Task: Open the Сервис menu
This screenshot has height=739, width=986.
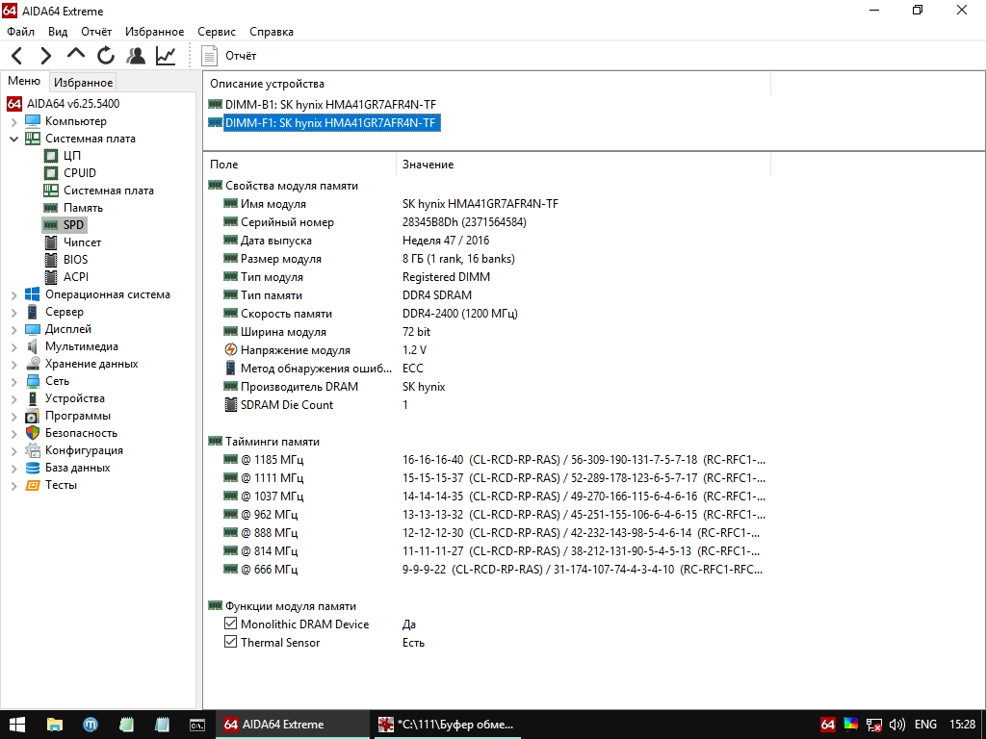Action: (x=217, y=32)
